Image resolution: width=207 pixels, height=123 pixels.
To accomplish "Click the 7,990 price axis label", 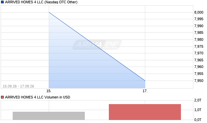I will pyautogui.click(x=199, y=26).
